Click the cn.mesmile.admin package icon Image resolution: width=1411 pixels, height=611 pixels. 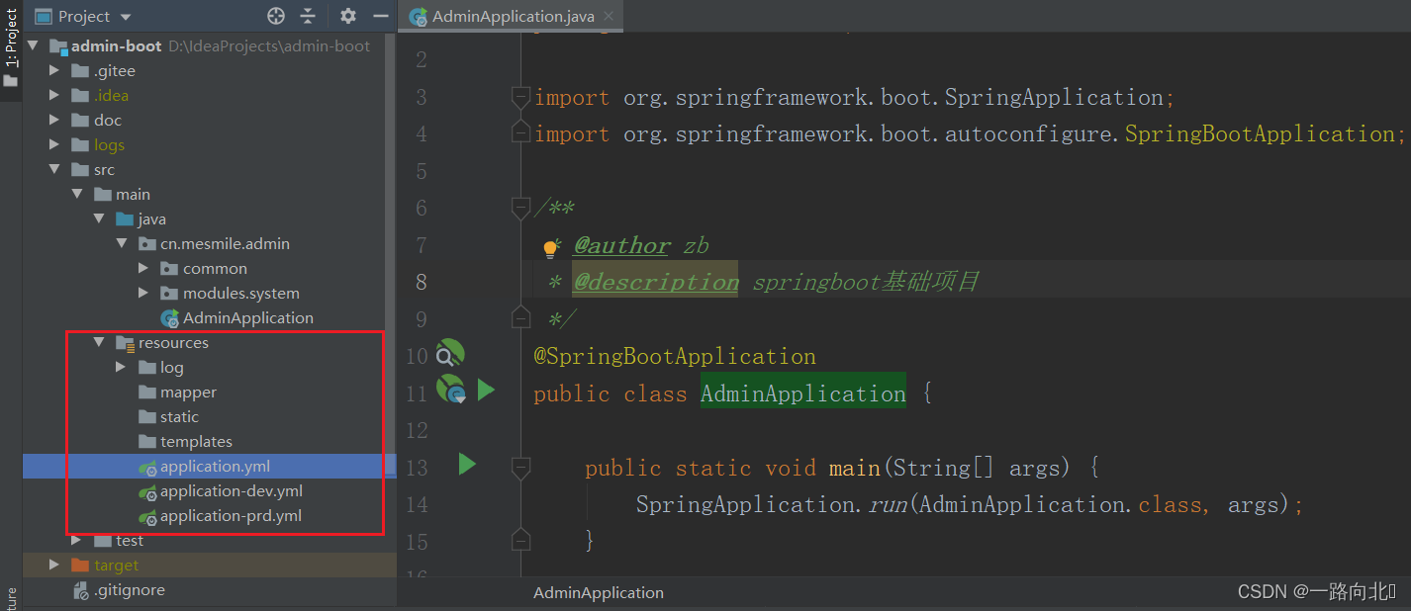pos(147,244)
